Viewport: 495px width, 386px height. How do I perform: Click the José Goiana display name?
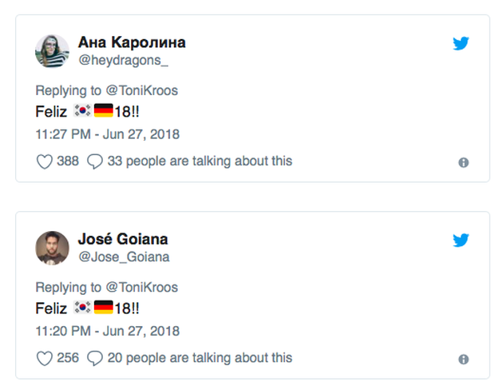[123, 239]
